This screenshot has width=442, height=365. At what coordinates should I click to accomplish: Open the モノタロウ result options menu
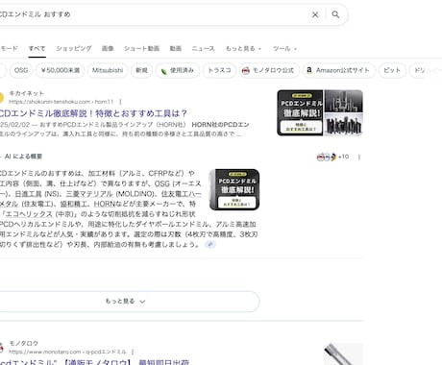tap(133, 352)
